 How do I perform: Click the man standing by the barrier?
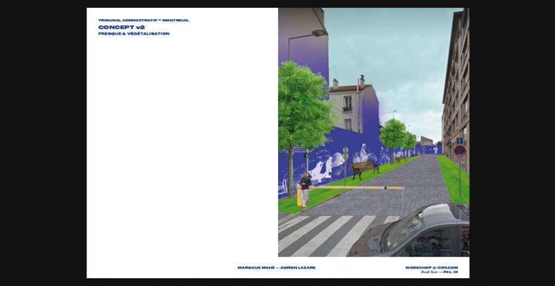[305, 189]
